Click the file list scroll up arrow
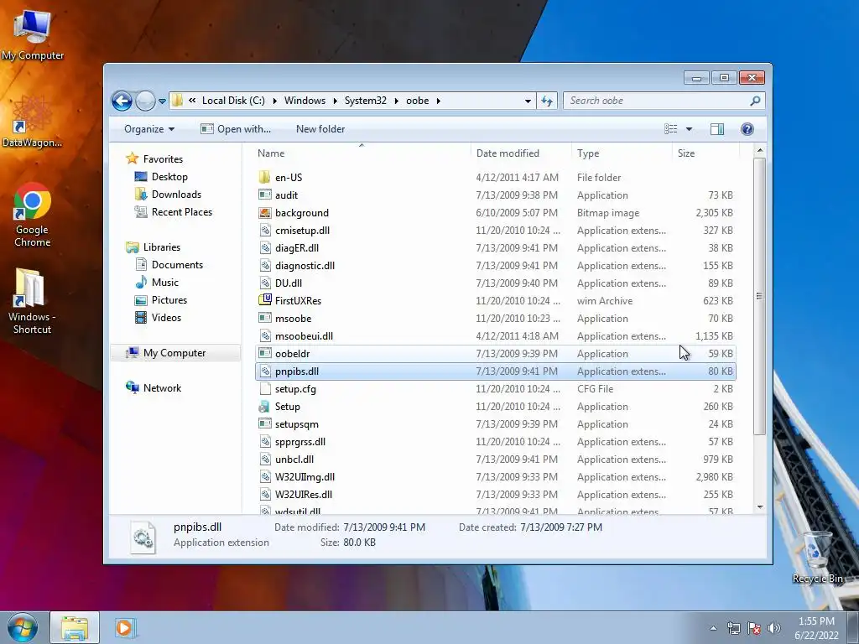 coord(759,151)
